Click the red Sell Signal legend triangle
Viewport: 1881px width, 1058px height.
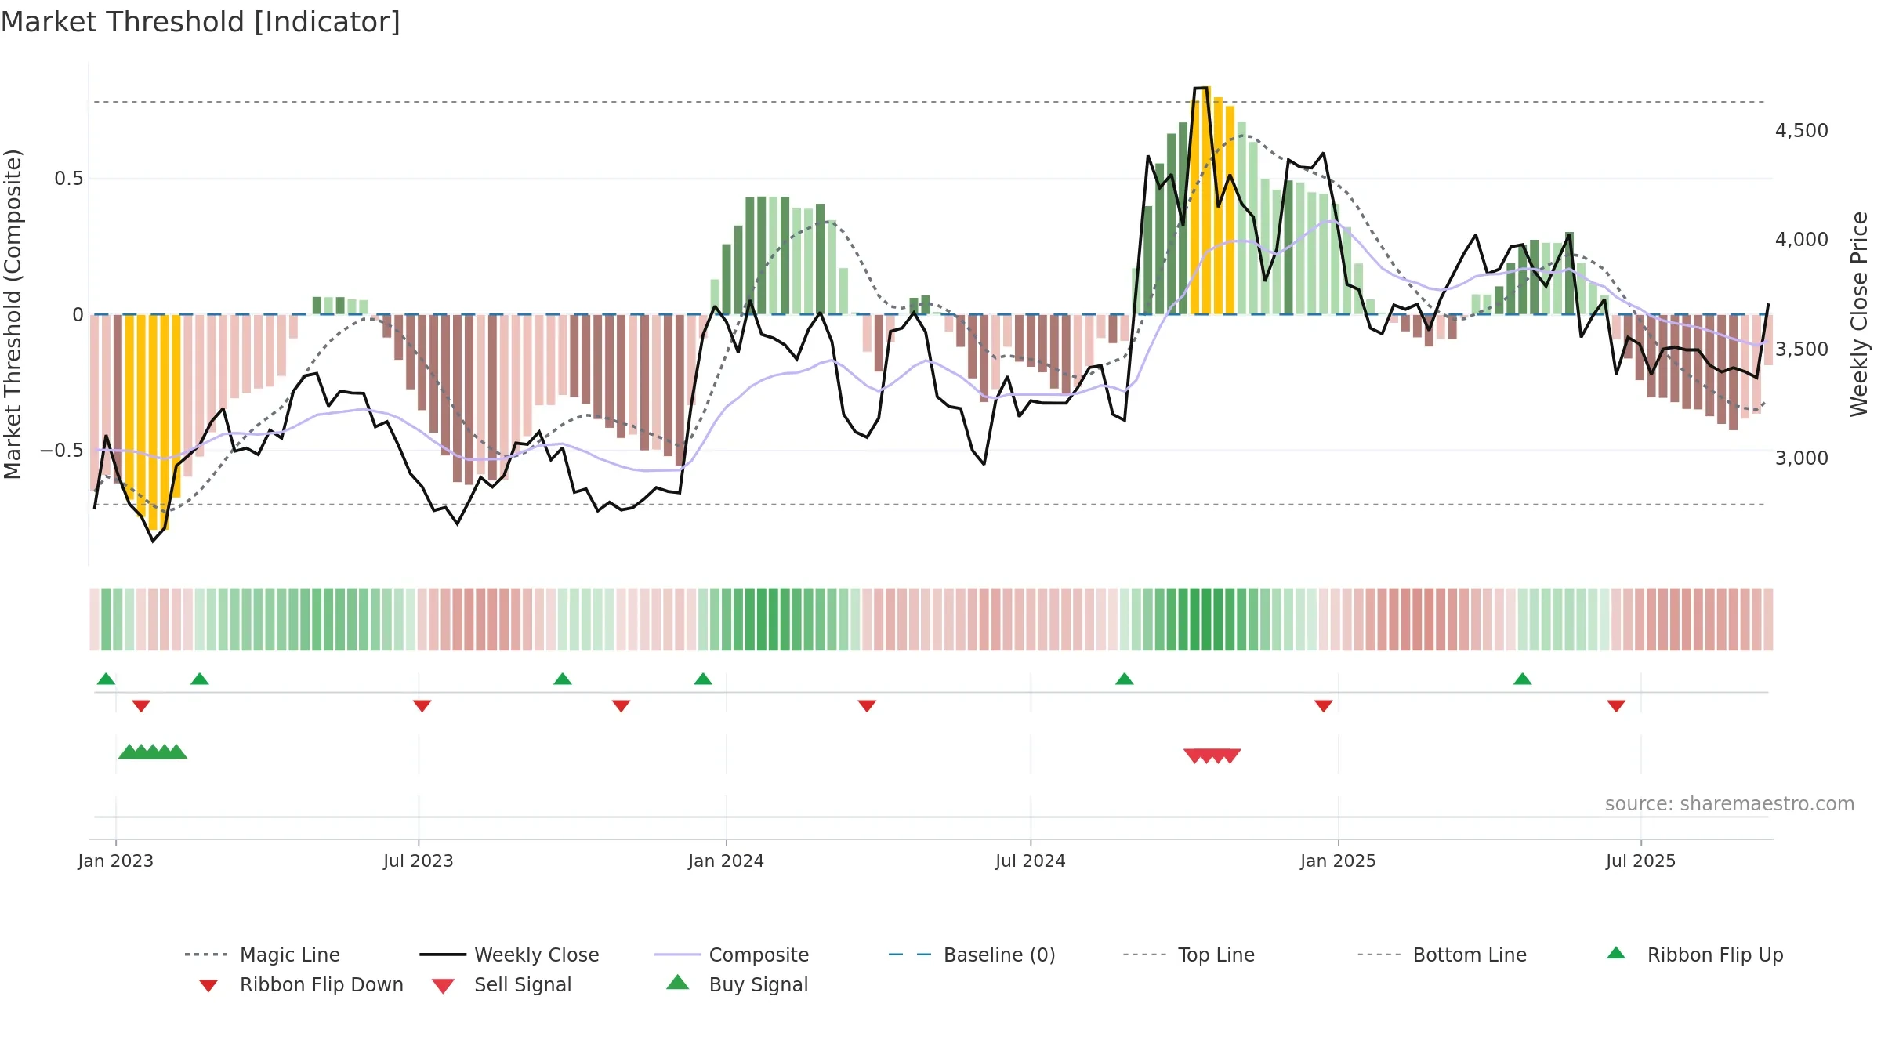point(443,986)
